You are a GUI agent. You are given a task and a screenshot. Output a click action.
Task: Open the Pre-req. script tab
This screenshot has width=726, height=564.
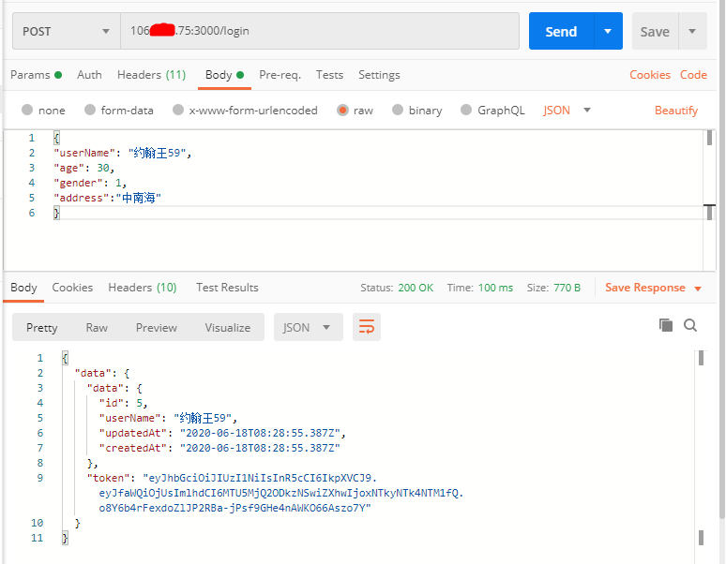pyautogui.click(x=280, y=75)
